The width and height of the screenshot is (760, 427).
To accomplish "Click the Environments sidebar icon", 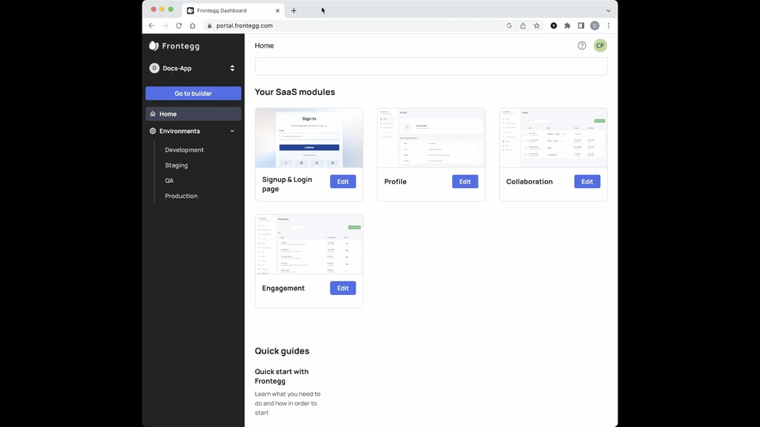I will coord(153,131).
